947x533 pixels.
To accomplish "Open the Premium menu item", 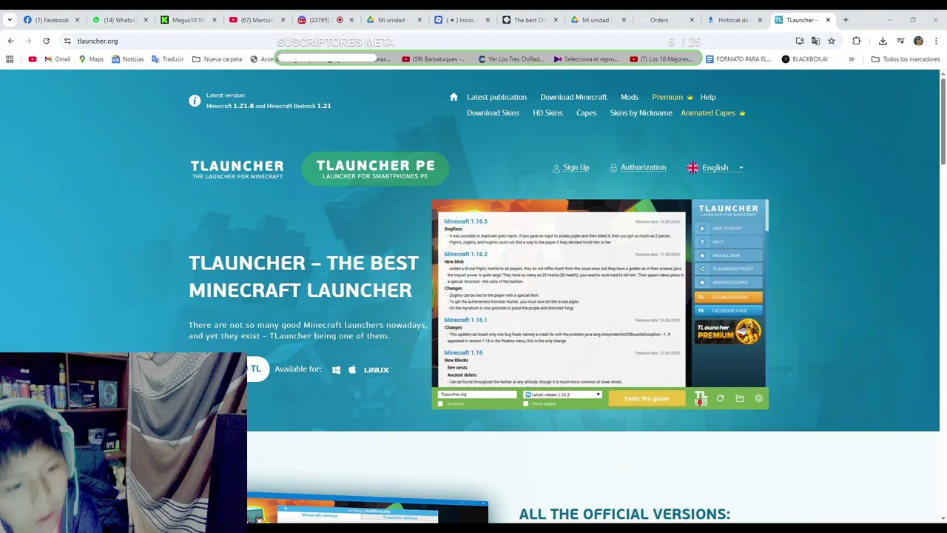I will tap(672, 97).
